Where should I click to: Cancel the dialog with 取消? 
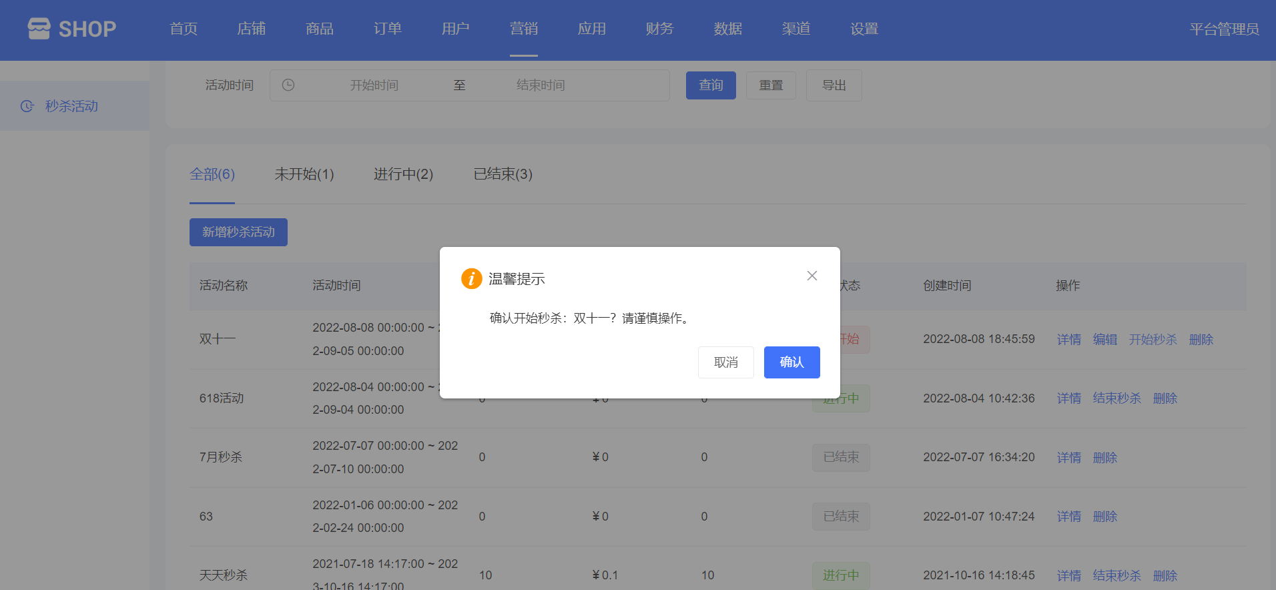point(726,362)
